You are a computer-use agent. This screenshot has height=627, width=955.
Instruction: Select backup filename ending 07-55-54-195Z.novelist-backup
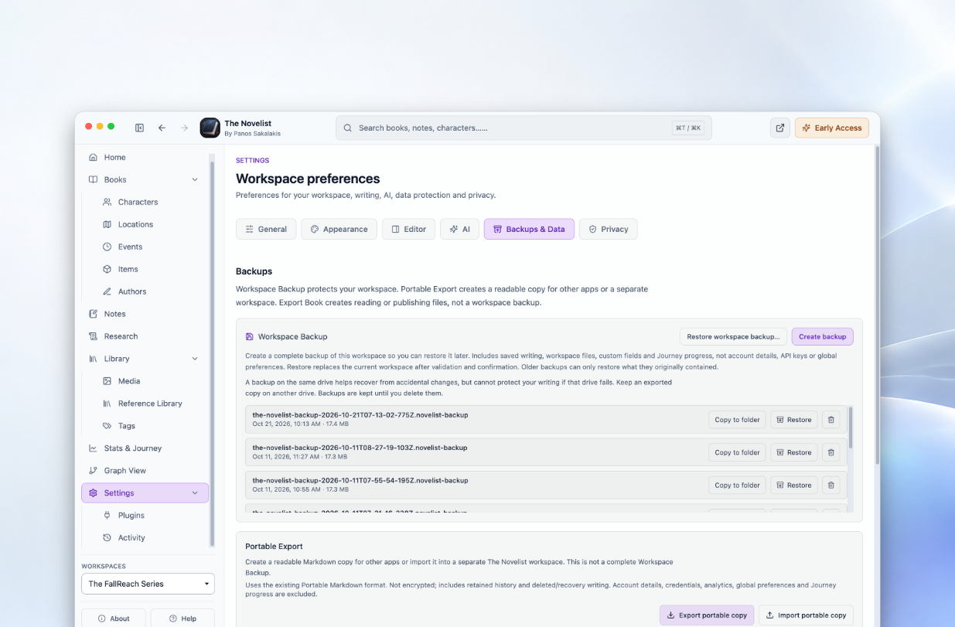tap(360, 480)
